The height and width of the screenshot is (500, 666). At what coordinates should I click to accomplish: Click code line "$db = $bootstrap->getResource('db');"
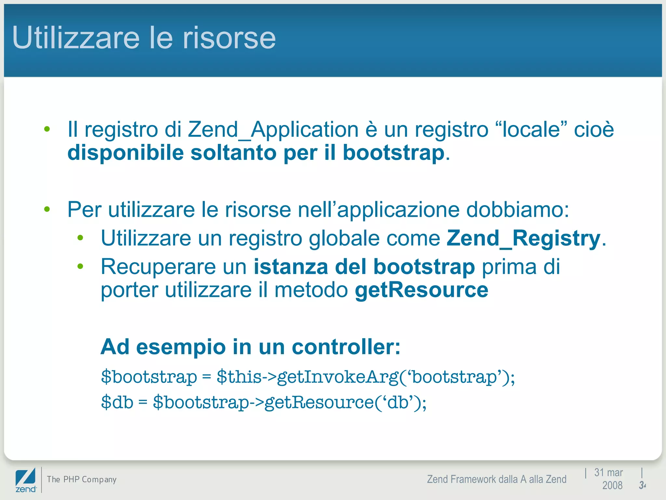click(264, 402)
